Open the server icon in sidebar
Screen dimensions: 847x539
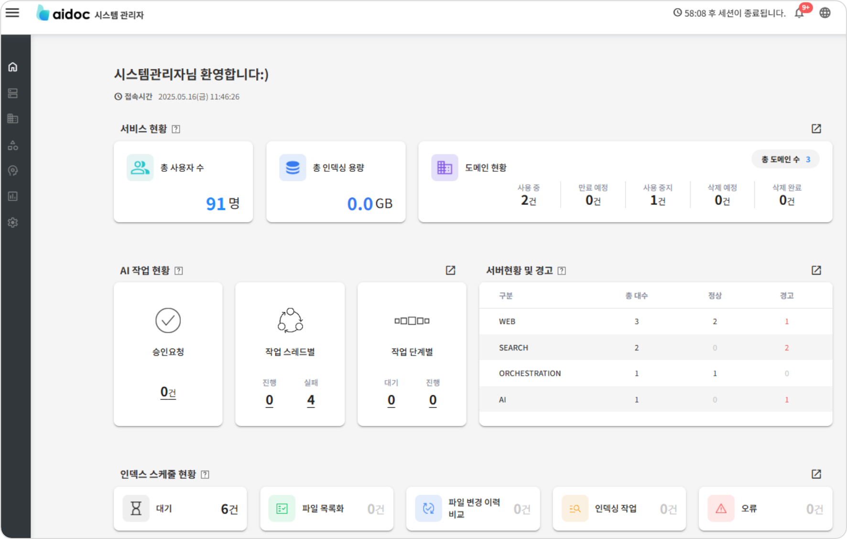point(13,93)
